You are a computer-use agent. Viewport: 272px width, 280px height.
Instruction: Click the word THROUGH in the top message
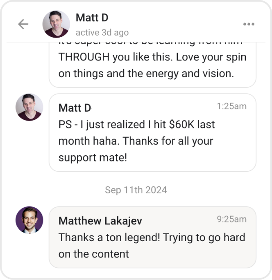84,57
